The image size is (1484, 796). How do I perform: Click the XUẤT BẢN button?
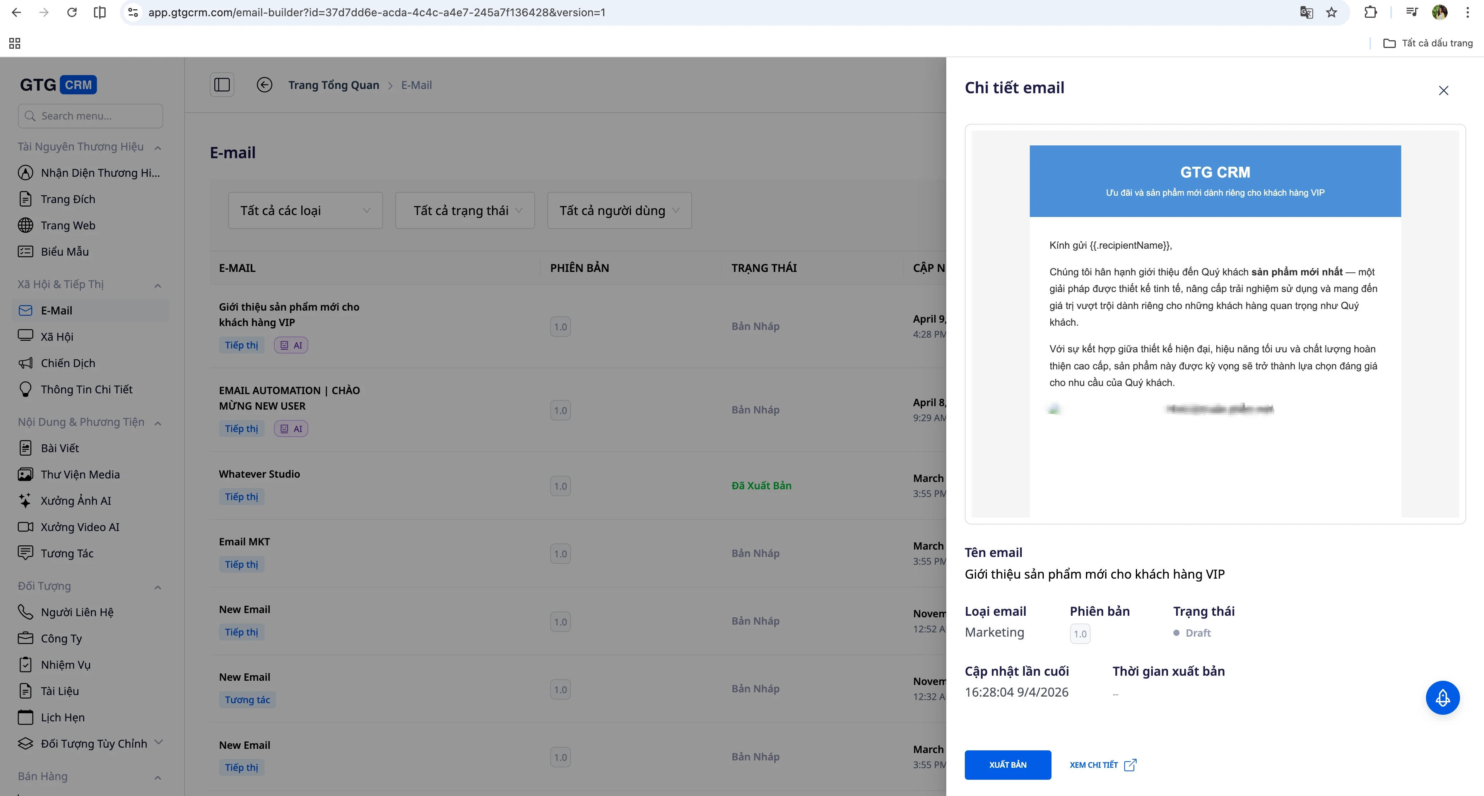tap(1007, 764)
